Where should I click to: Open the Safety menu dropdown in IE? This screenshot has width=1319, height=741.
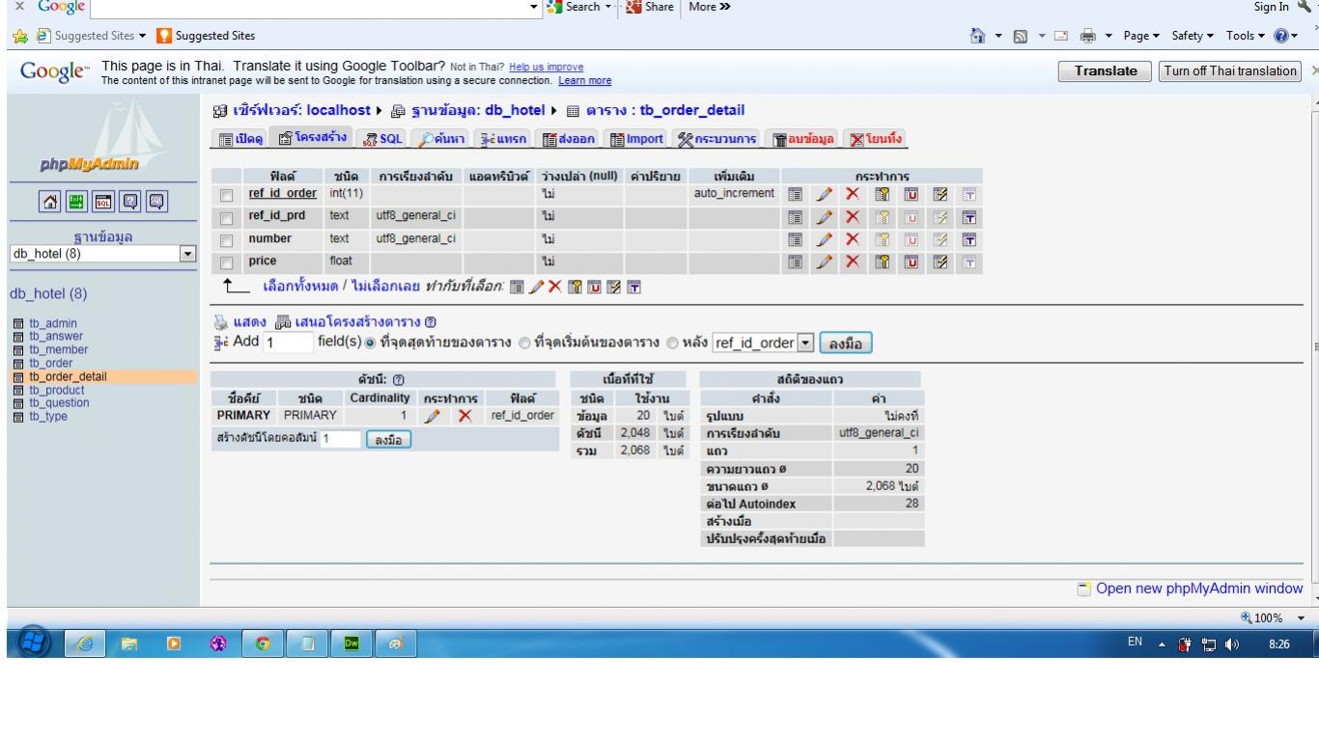(1193, 36)
